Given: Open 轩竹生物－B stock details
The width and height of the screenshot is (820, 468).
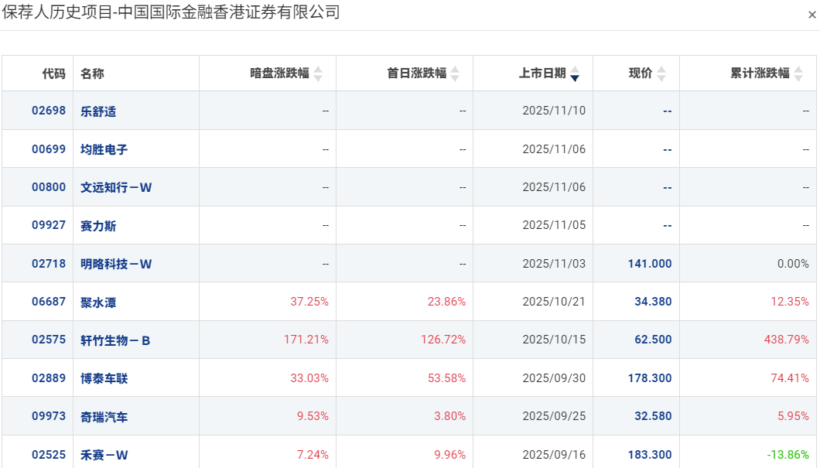Looking at the screenshot, I should (x=115, y=340).
